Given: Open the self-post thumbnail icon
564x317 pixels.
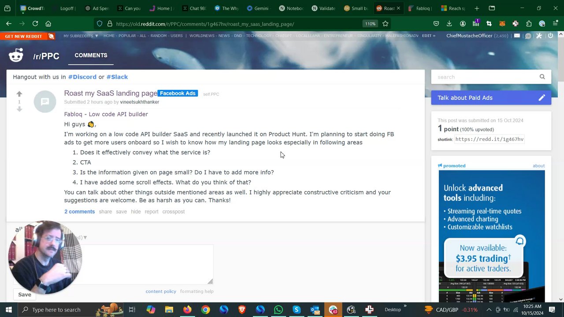Looking at the screenshot, I should pyautogui.click(x=45, y=102).
